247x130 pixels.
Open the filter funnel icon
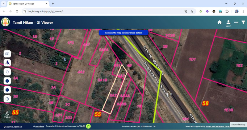pos(243,22)
